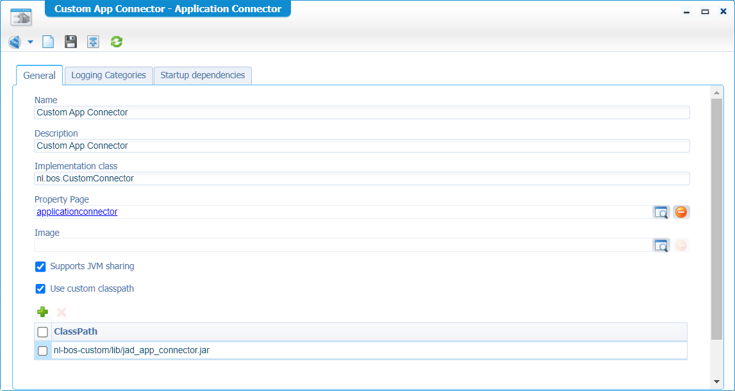This screenshot has width=735, height=391.
Task: Click the vertical scrollbar down arrow
Action: click(716, 381)
